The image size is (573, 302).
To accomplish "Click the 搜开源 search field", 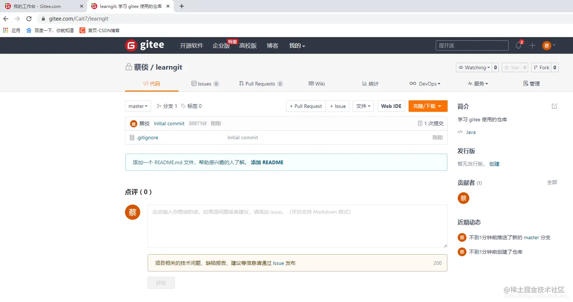I will pos(472,45).
